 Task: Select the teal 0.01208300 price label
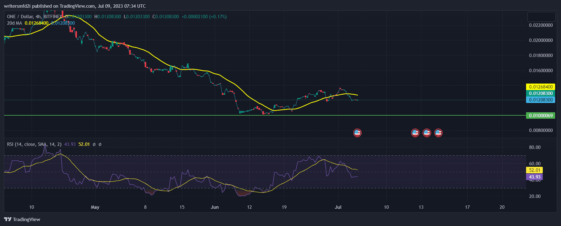(x=541, y=93)
